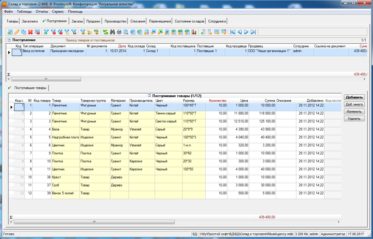Open the Отчеты menu
Screen dimensions: 373x239
(x=42, y=12)
